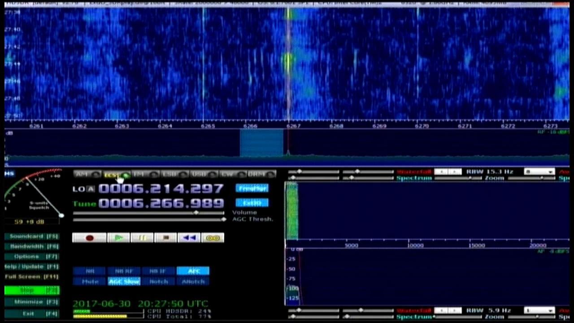
Task: Open Help / Update [F1]
Action: click(x=32, y=266)
